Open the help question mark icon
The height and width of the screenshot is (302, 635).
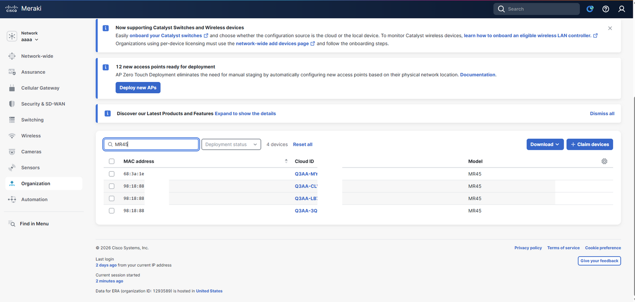pos(606,9)
